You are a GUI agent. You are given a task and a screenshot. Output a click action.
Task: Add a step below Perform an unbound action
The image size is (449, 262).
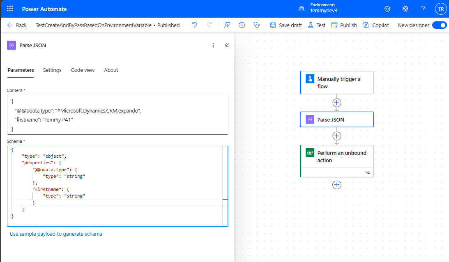tap(337, 185)
